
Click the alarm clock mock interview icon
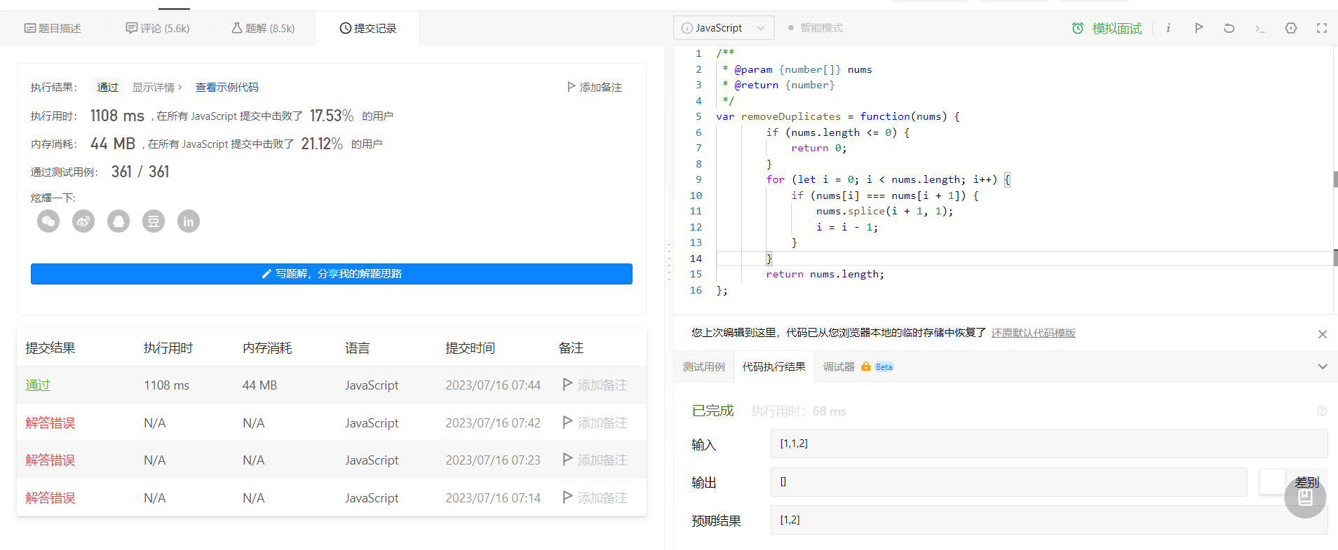pos(1078,28)
